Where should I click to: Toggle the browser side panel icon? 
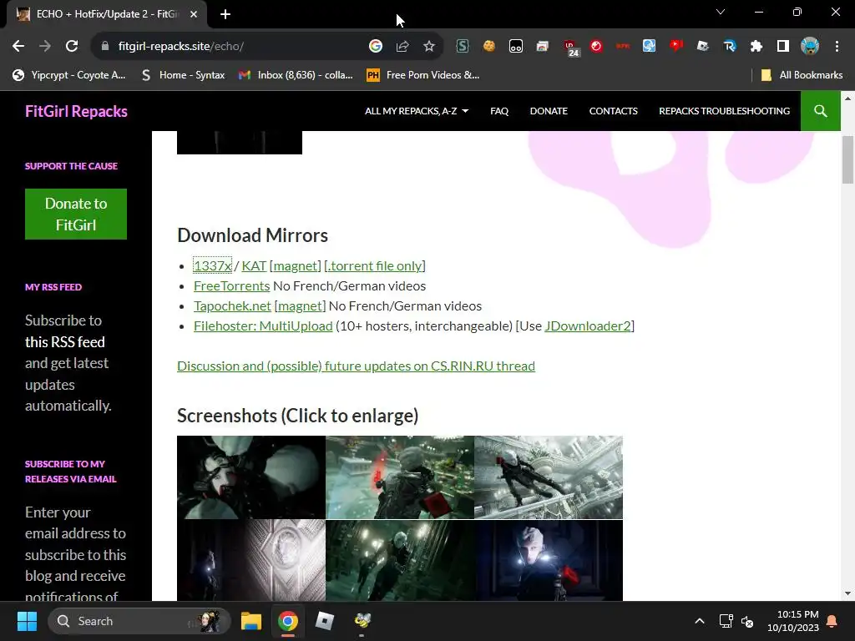[x=783, y=47]
